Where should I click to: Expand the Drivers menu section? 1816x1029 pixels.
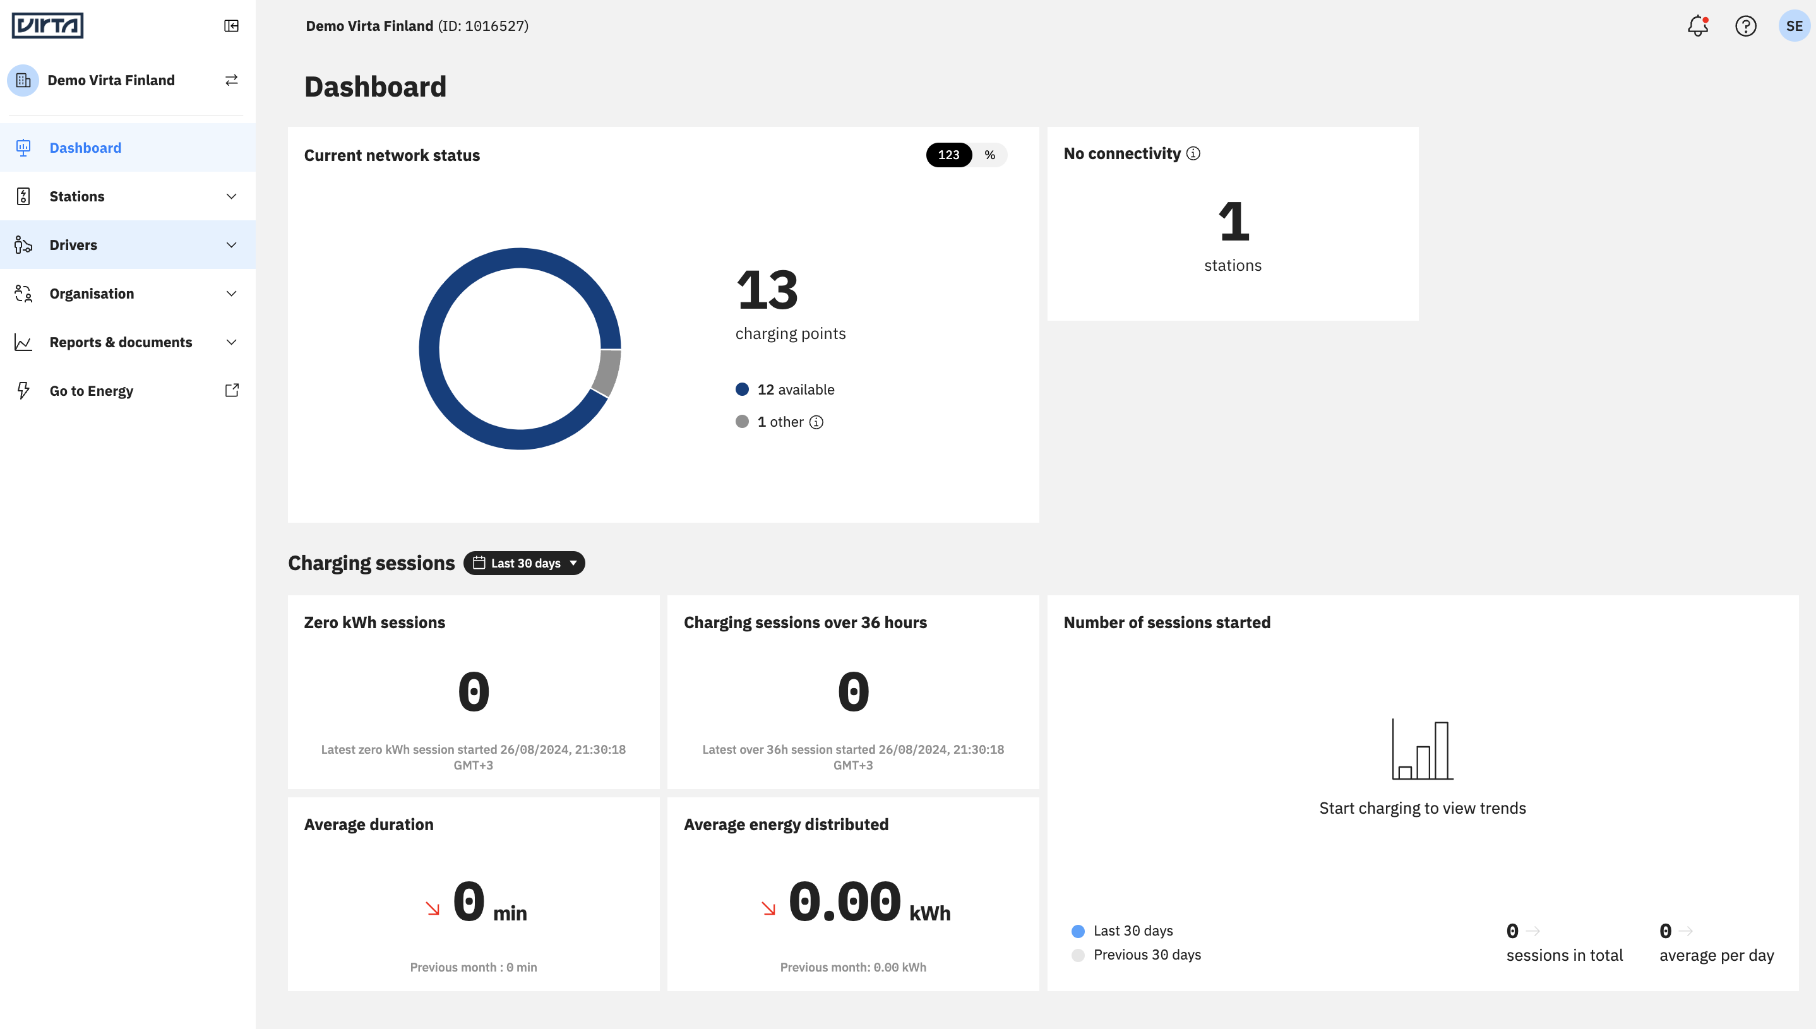[128, 245]
